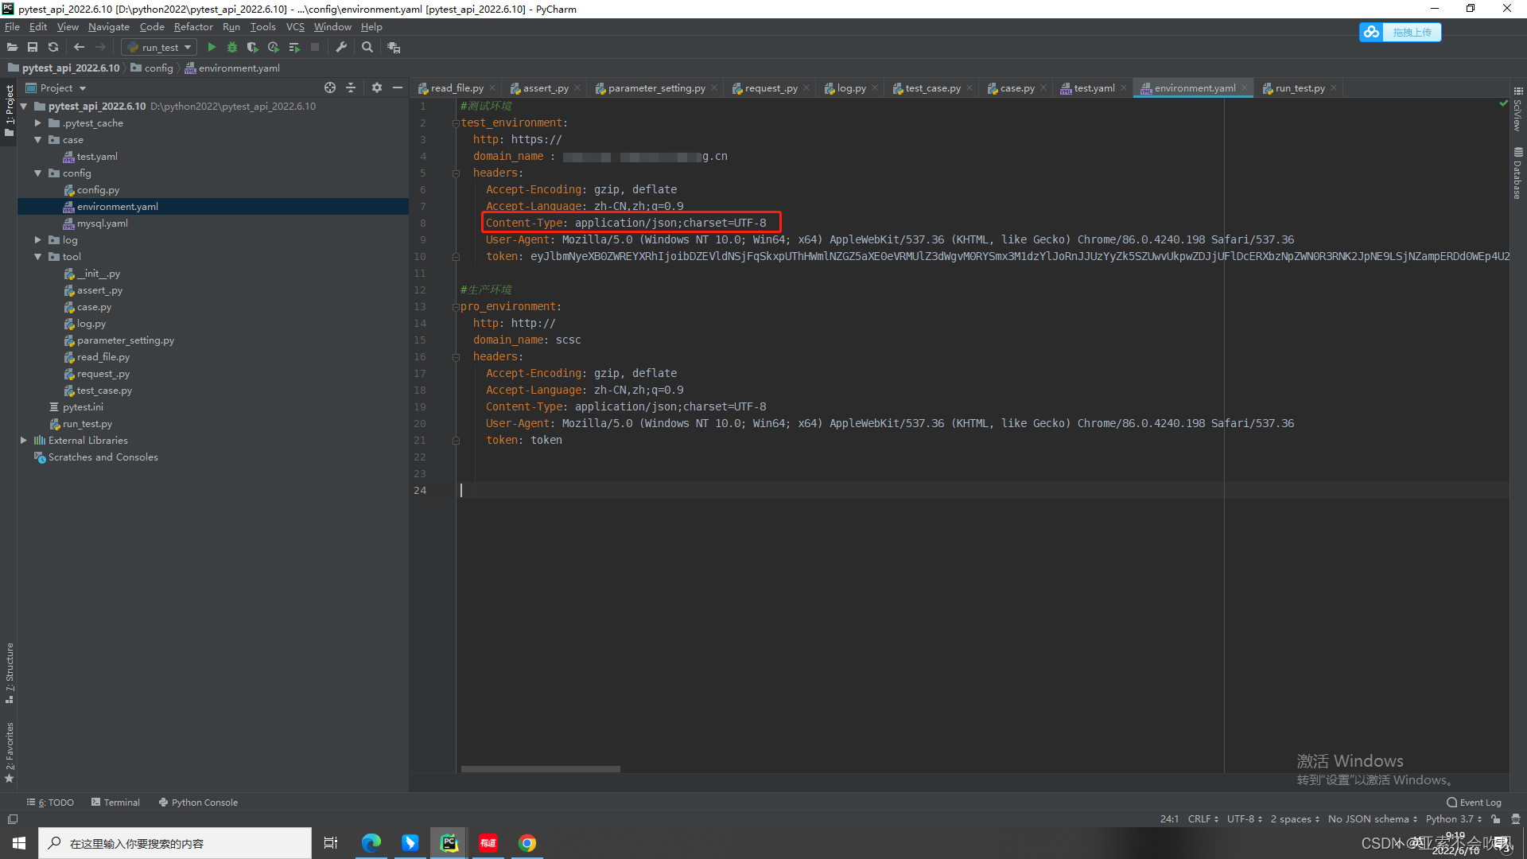Click the locate target icon in Project panel

click(x=330, y=87)
